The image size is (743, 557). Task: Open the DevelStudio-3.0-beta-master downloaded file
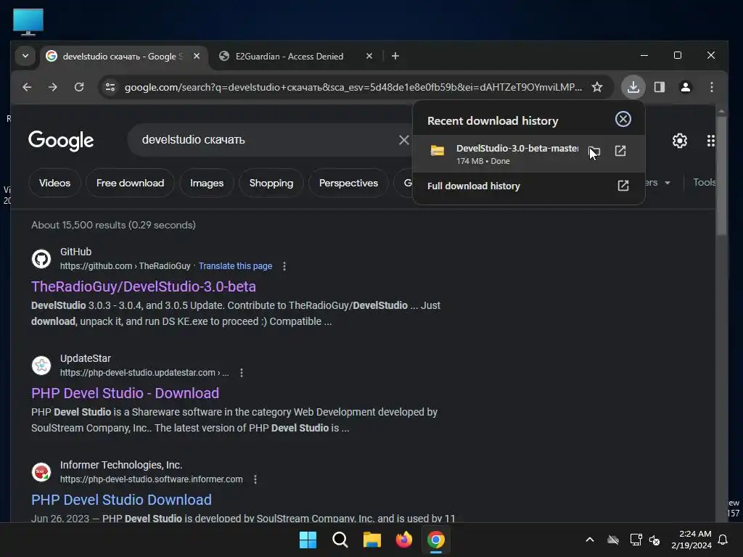[620, 151]
